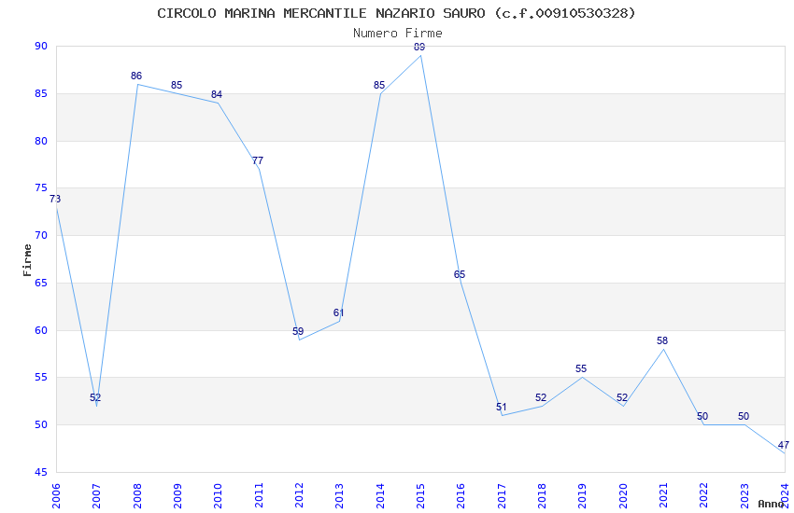Click the y-axis value 80
The width and height of the screenshot is (794, 513).
[x=41, y=141]
